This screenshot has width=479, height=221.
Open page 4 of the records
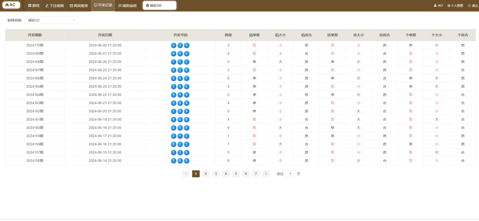(226, 174)
